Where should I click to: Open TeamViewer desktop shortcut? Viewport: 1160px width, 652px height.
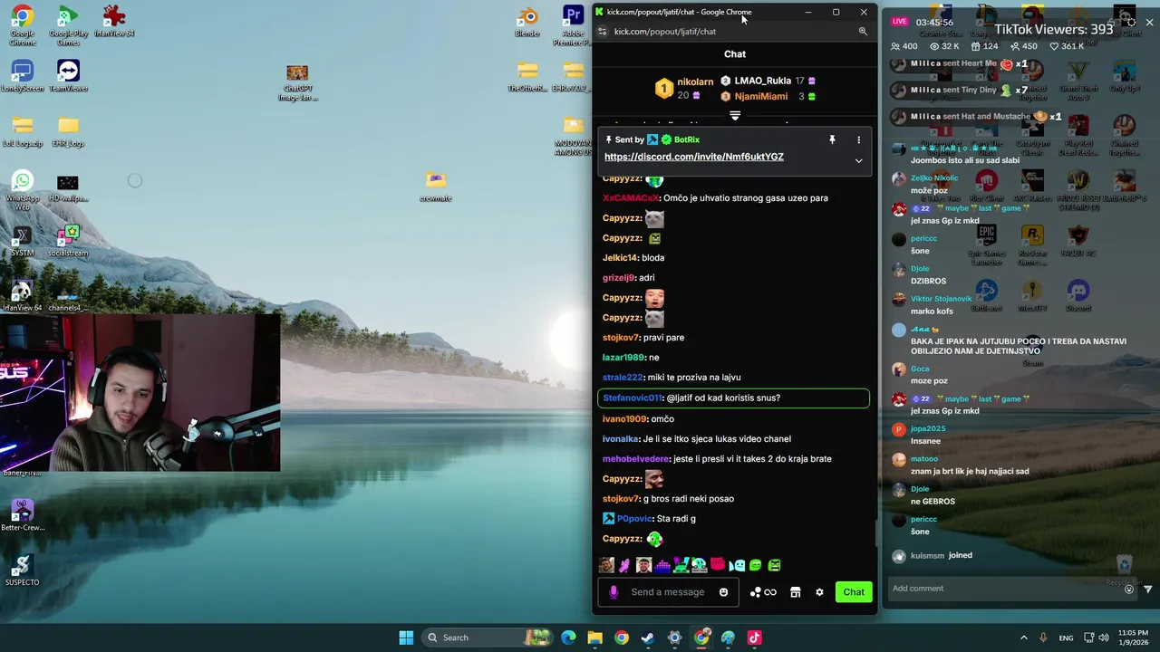68,76
